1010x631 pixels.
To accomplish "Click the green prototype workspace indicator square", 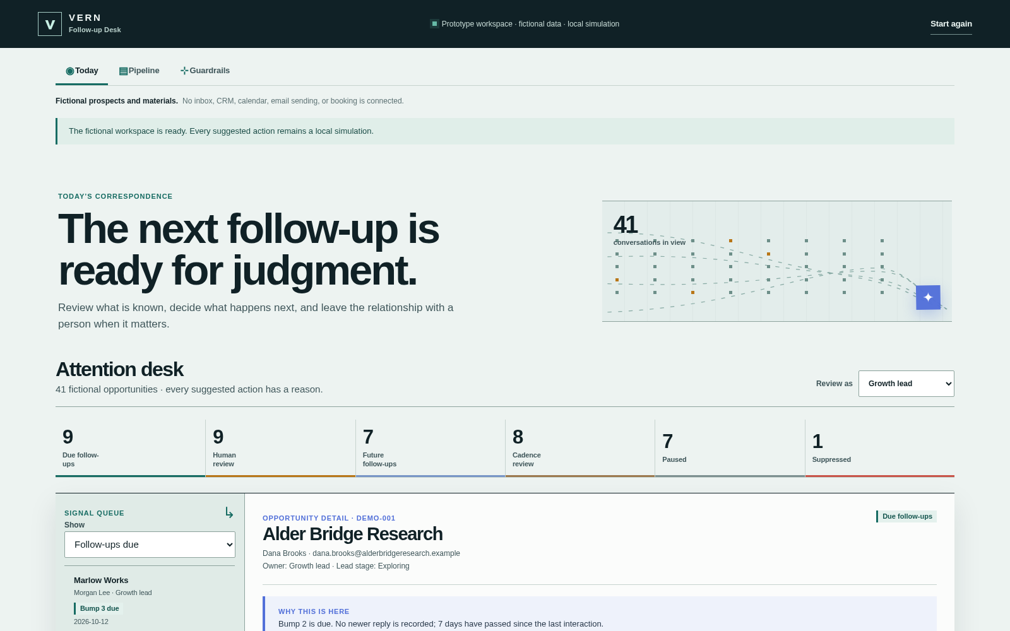I will click(x=434, y=24).
